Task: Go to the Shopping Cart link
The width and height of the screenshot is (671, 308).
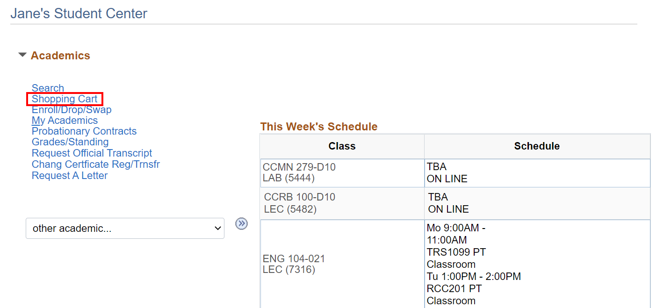Action: (65, 99)
